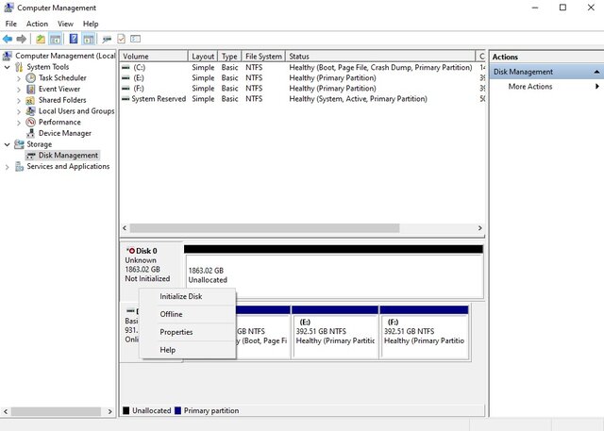Select Local Users and Groups node
This screenshot has height=431, width=604.
click(75, 111)
